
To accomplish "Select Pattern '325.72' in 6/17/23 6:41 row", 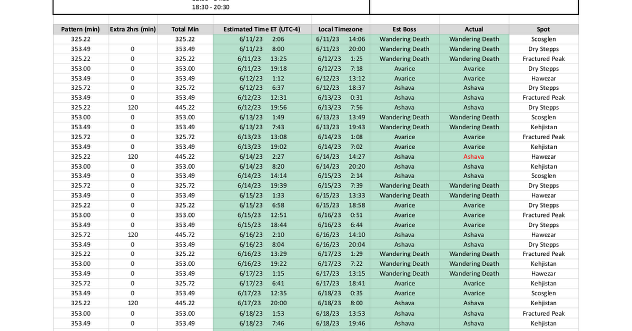I will 80,283.
